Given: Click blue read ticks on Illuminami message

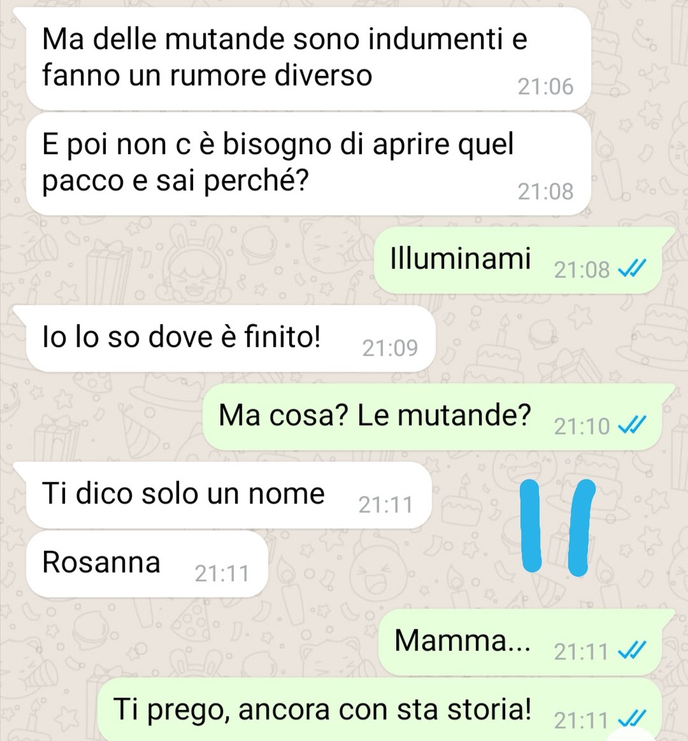Looking at the screenshot, I should click(632, 270).
